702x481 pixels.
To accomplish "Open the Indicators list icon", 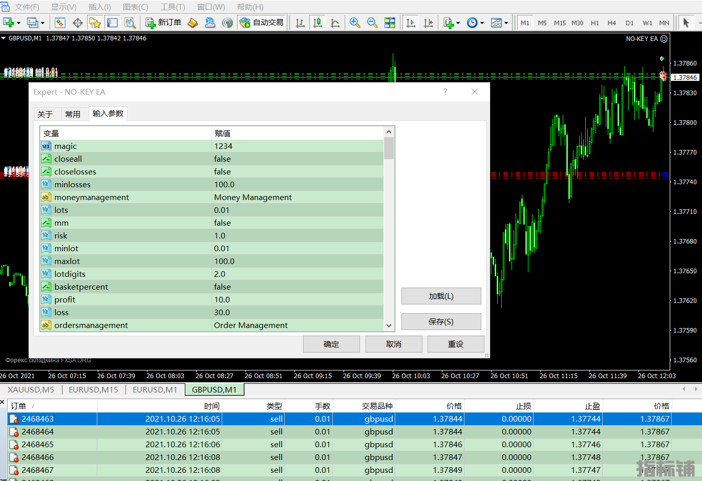I will (449, 23).
